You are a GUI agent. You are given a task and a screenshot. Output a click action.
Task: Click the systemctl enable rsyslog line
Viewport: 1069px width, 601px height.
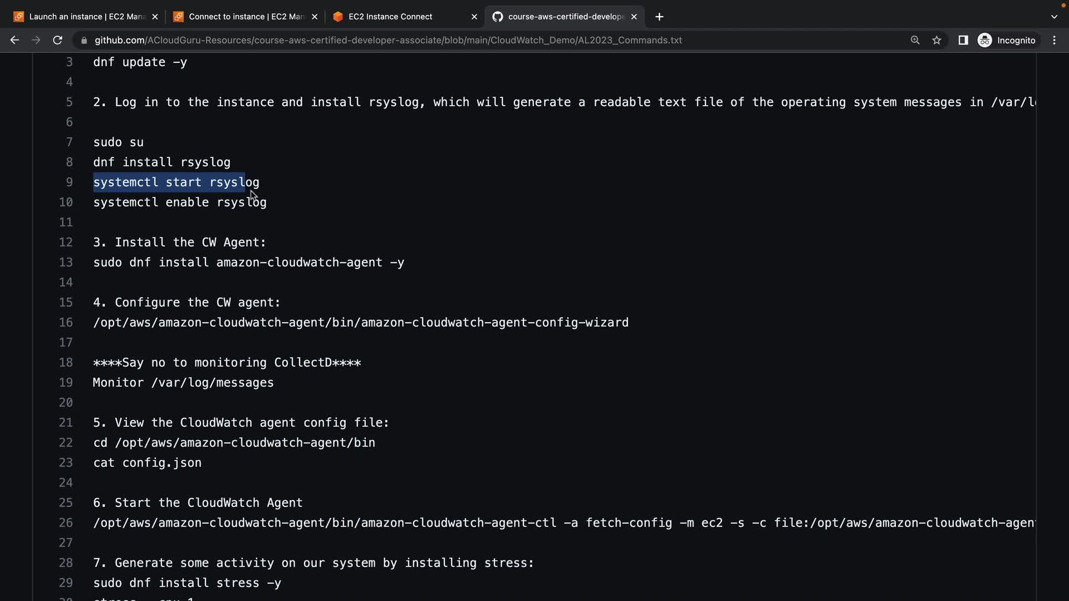point(180,202)
